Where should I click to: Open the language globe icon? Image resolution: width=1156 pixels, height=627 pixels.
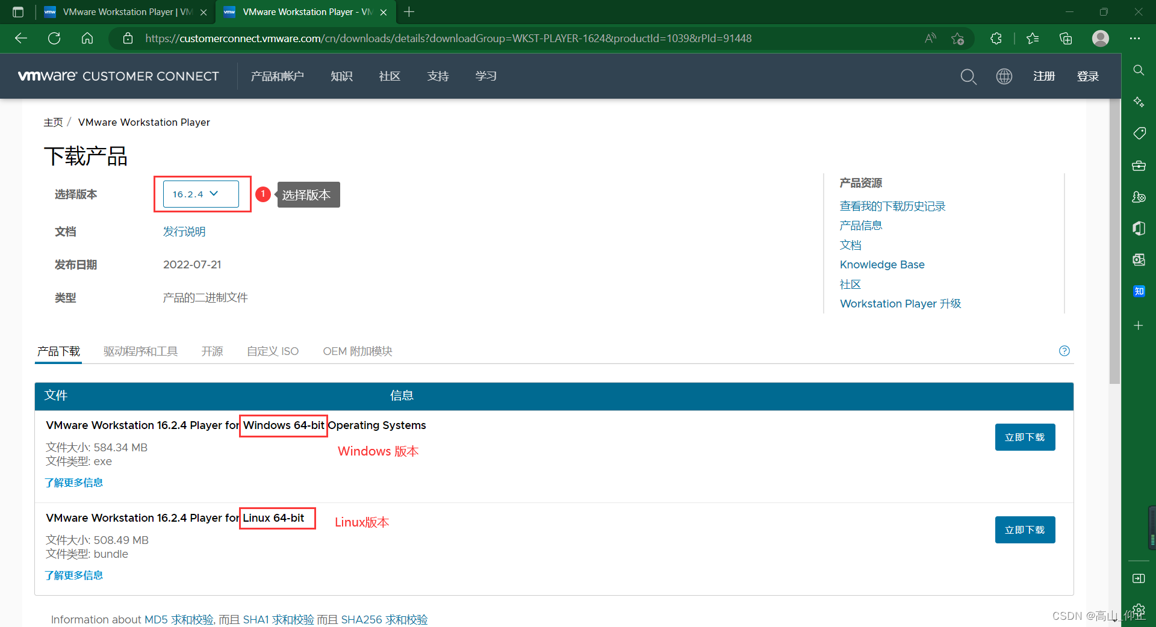pos(1004,76)
